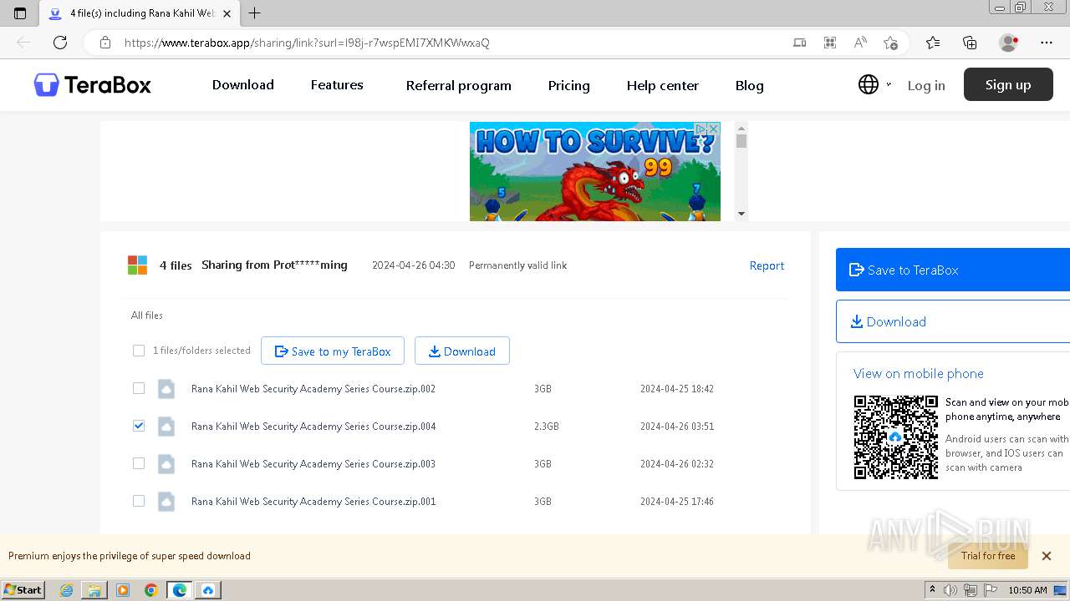Click the How to Survive ad banner
The width and height of the screenshot is (1070, 601).
pos(594,171)
